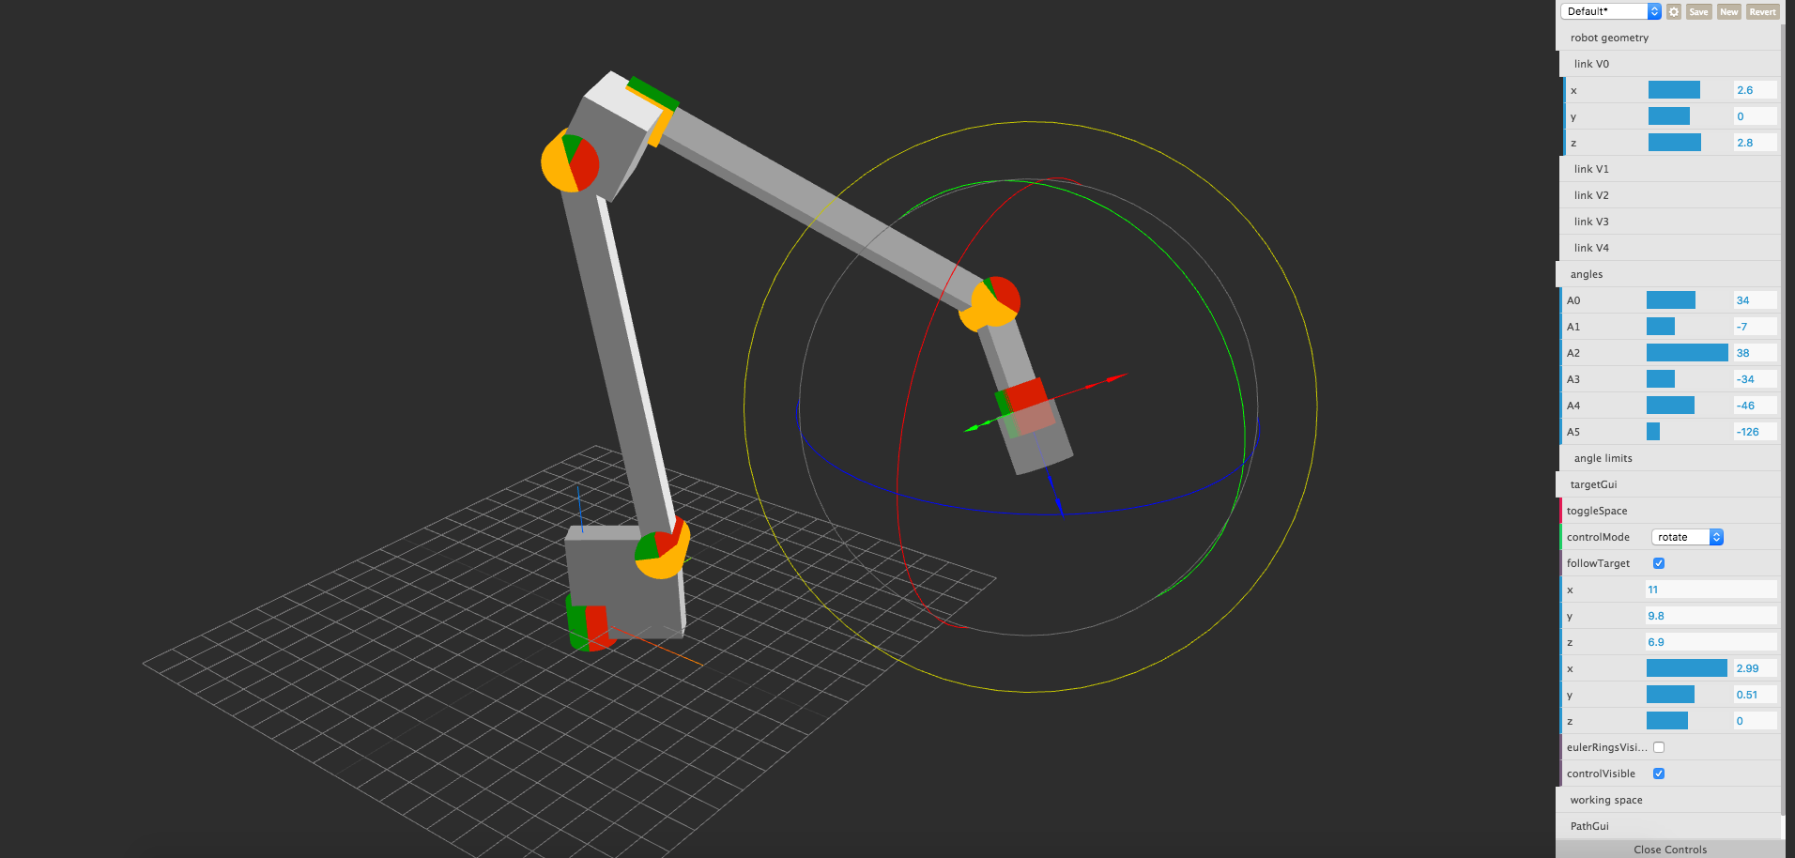
Task: Click the target x input showing 11
Action: coord(1711,589)
